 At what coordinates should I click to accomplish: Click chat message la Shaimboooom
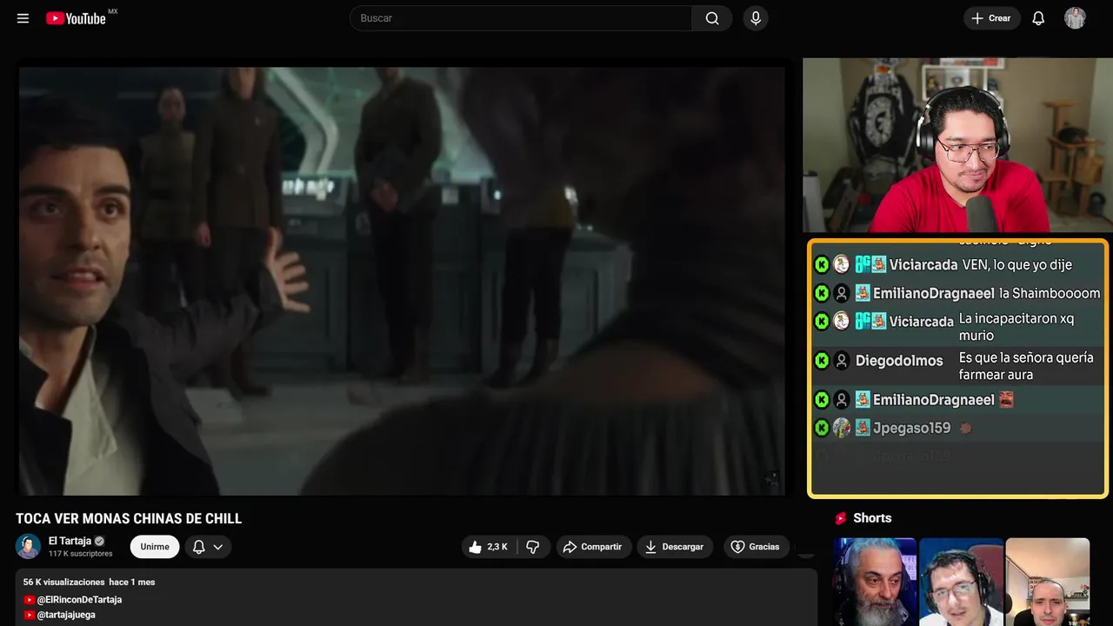[1050, 294]
